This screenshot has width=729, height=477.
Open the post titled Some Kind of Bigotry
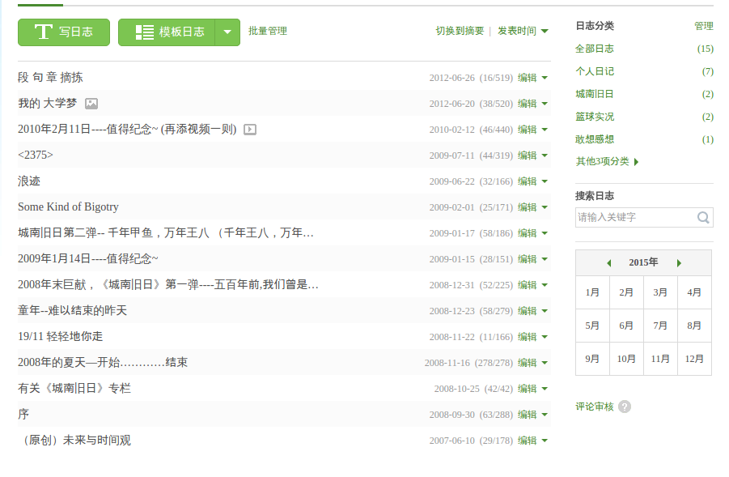point(68,207)
